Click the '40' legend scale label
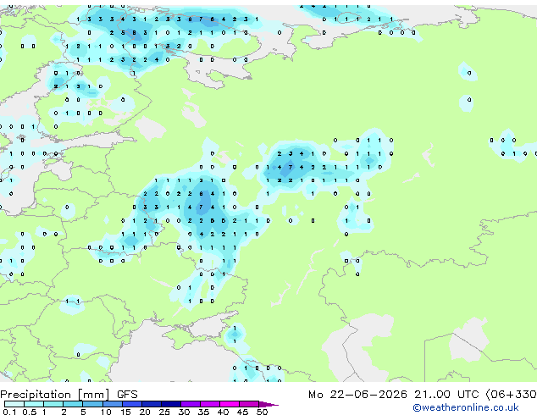 click(223, 412)
